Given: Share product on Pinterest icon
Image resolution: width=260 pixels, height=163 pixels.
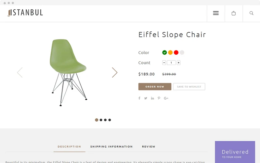Looking at the screenshot, I should pyautogui.click(x=159, y=98).
